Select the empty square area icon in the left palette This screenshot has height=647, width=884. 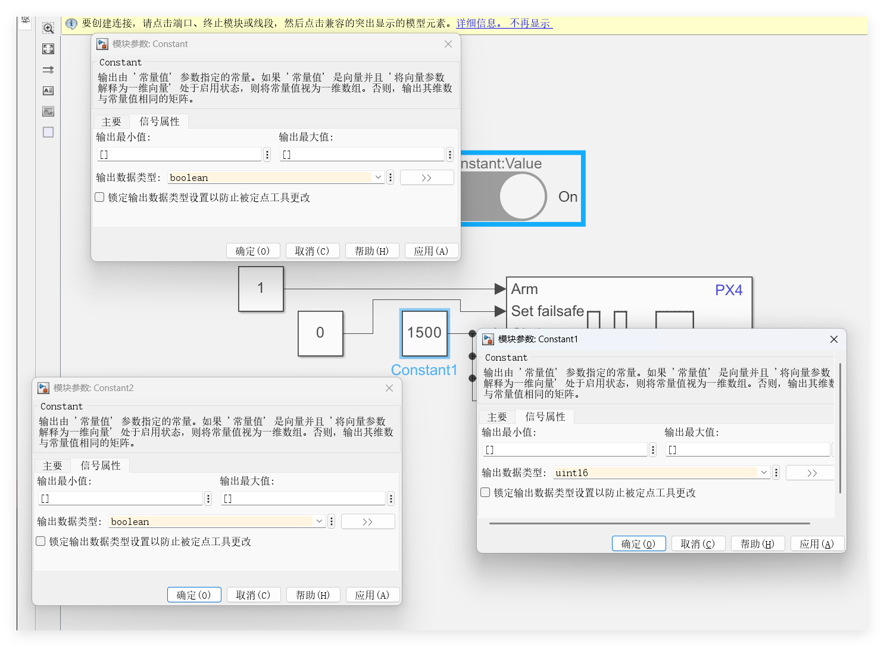48,132
